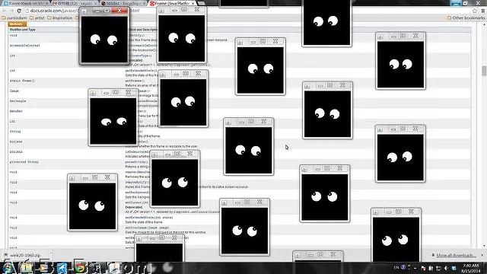Open the setIconImage(Image image) method link
This screenshot has width=487, height=274.
point(147,228)
